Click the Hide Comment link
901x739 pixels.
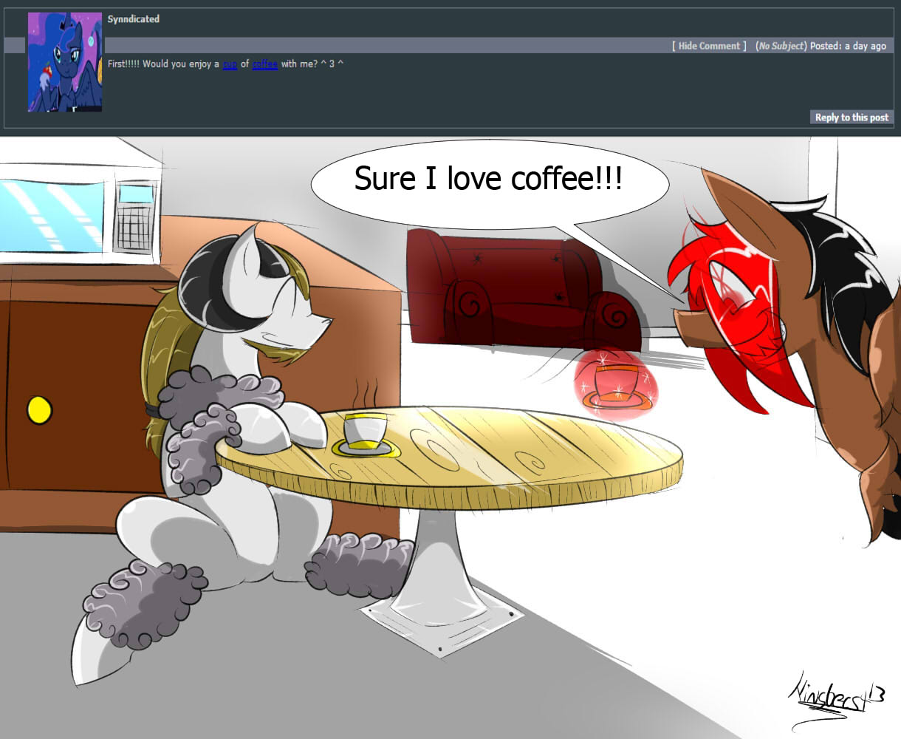(x=709, y=46)
